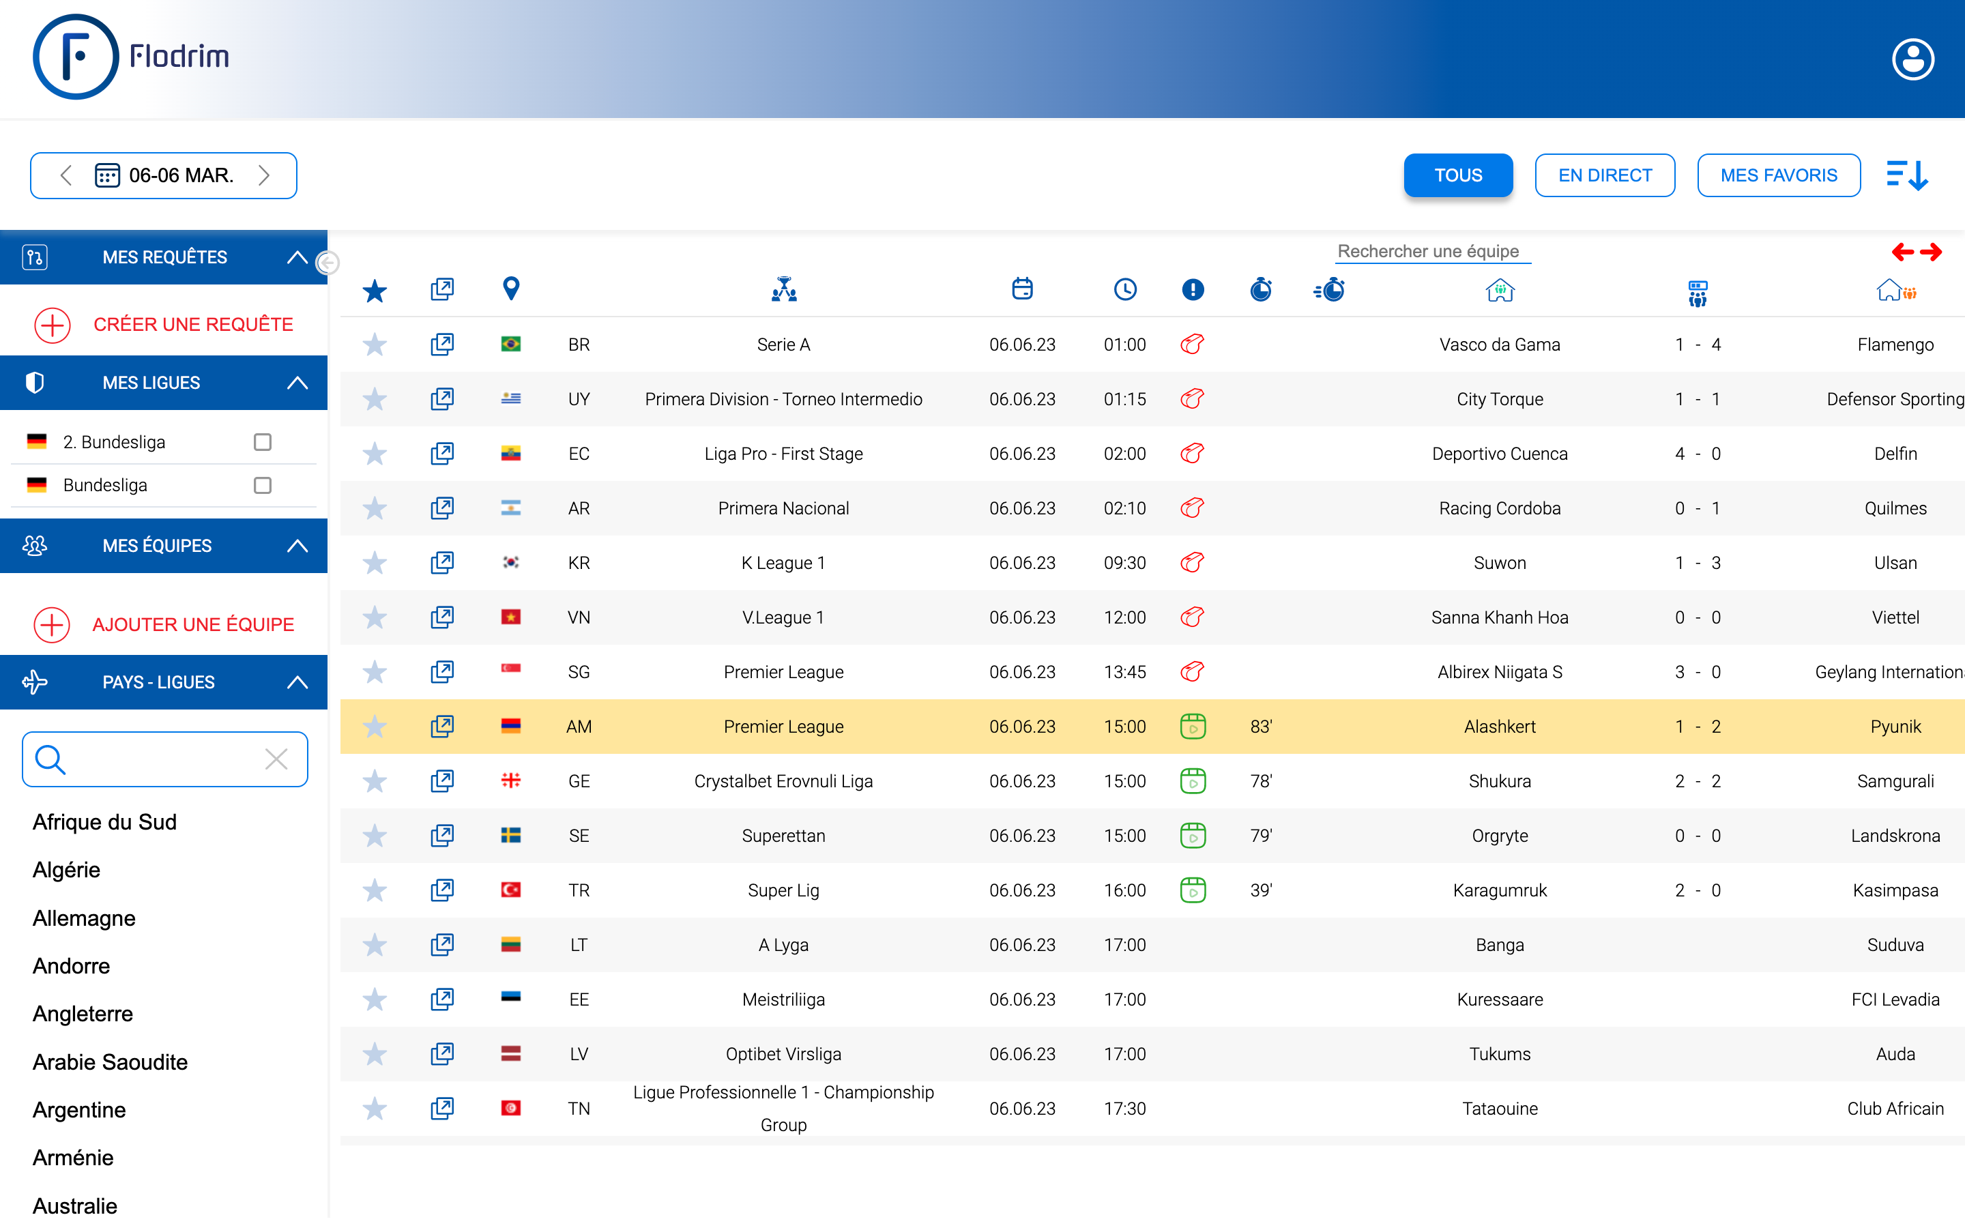Click the open-in-new-window column header icon
This screenshot has height=1228, width=1965.
pyautogui.click(x=441, y=289)
